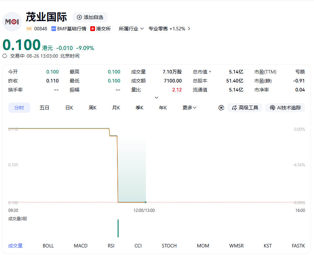Select the FASTK indicator
This screenshot has width=314, height=255.
click(299, 246)
